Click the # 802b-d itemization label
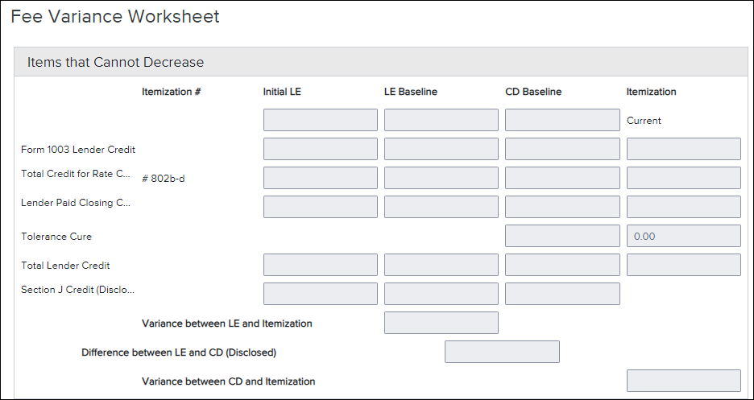This screenshot has height=400, width=754. coord(164,179)
